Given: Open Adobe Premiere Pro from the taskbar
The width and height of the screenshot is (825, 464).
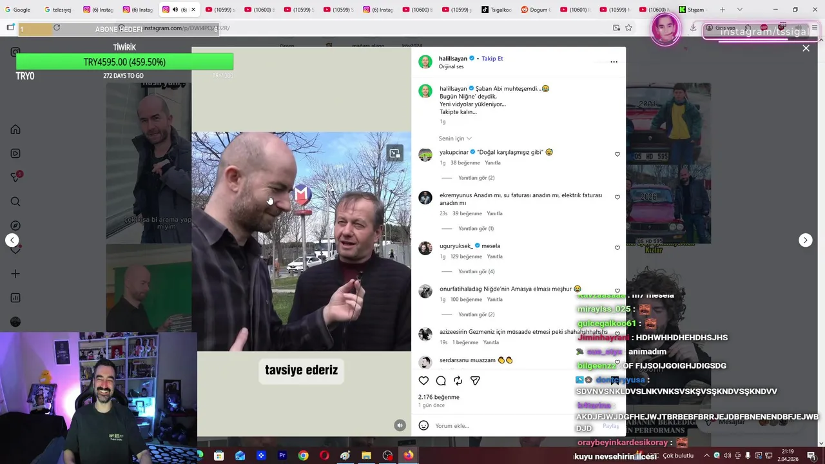Looking at the screenshot, I should point(282,456).
